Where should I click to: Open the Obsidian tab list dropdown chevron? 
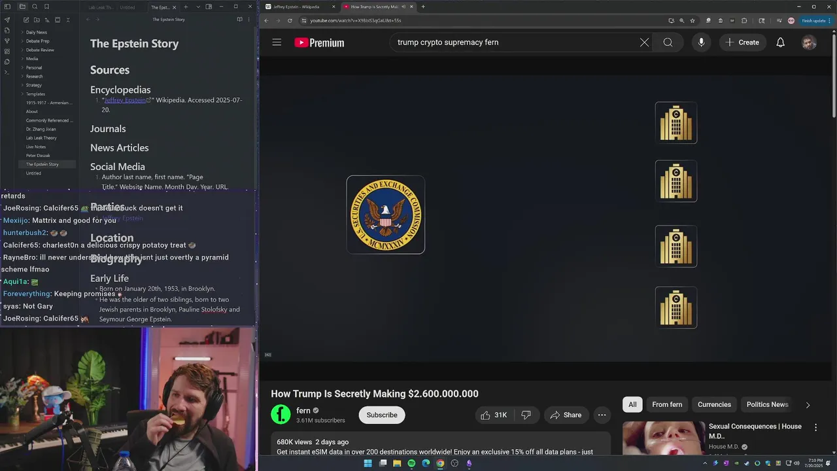pyautogui.click(x=198, y=7)
